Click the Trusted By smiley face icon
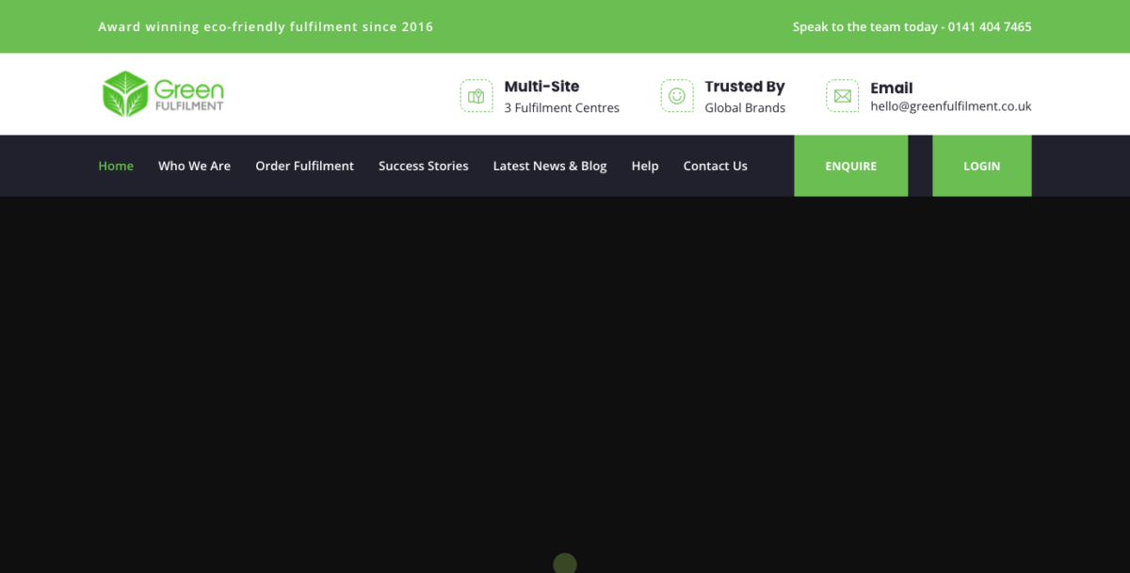The height and width of the screenshot is (573, 1130). (x=677, y=96)
